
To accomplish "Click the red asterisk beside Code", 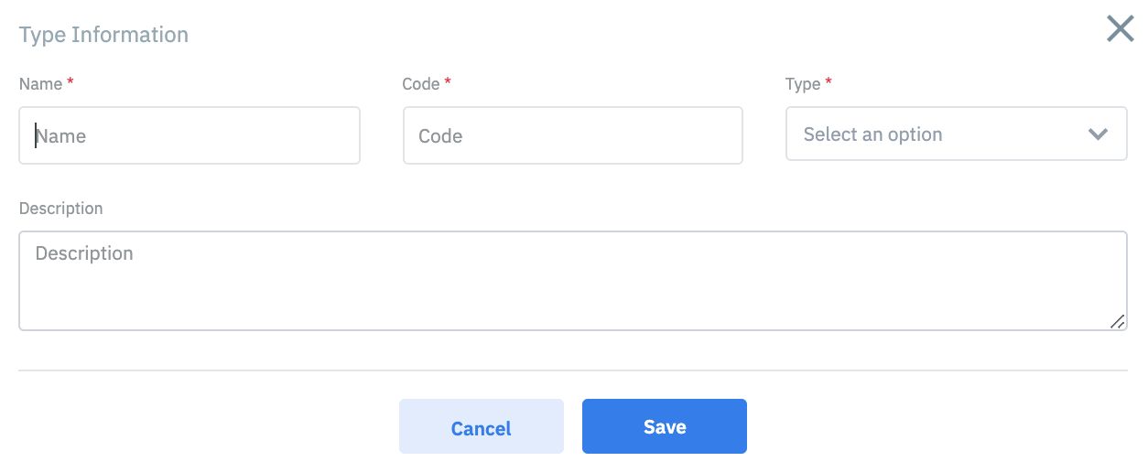I will tap(448, 82).
